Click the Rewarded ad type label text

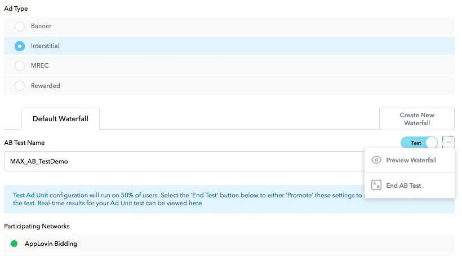coord(45,86)
